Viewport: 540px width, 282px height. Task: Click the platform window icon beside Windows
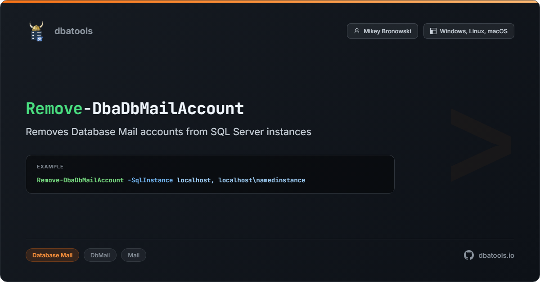click(433, 31)
